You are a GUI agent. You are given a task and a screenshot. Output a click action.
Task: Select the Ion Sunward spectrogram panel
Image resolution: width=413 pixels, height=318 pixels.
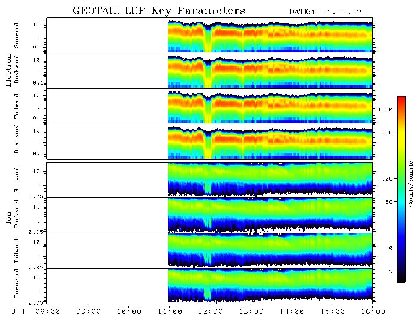coord(210,180)
